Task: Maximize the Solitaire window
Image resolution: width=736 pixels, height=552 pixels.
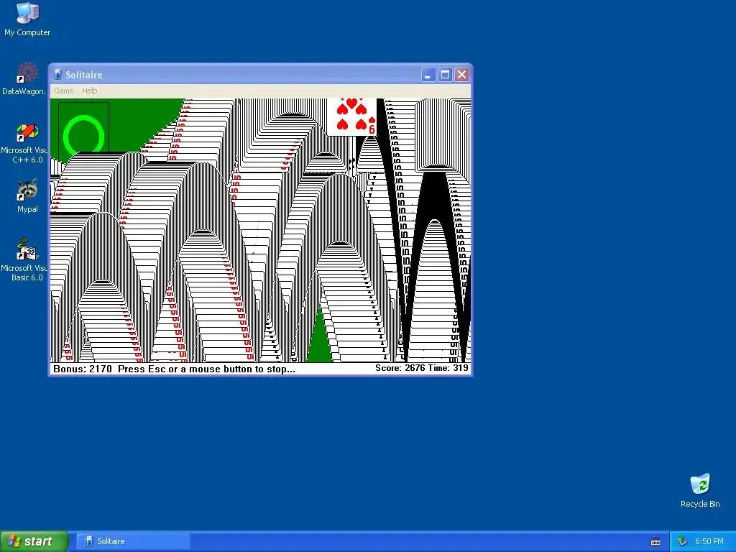Action: (445, 75)
